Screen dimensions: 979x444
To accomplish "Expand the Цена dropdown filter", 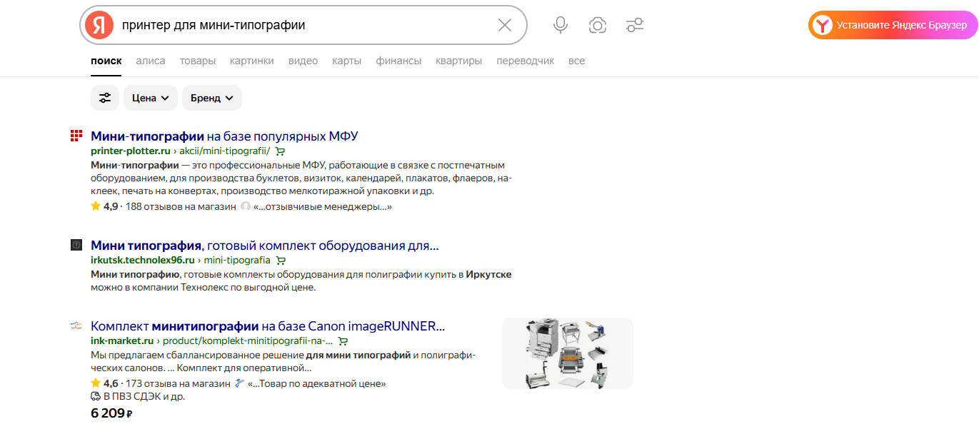I will tap(151, 98).
